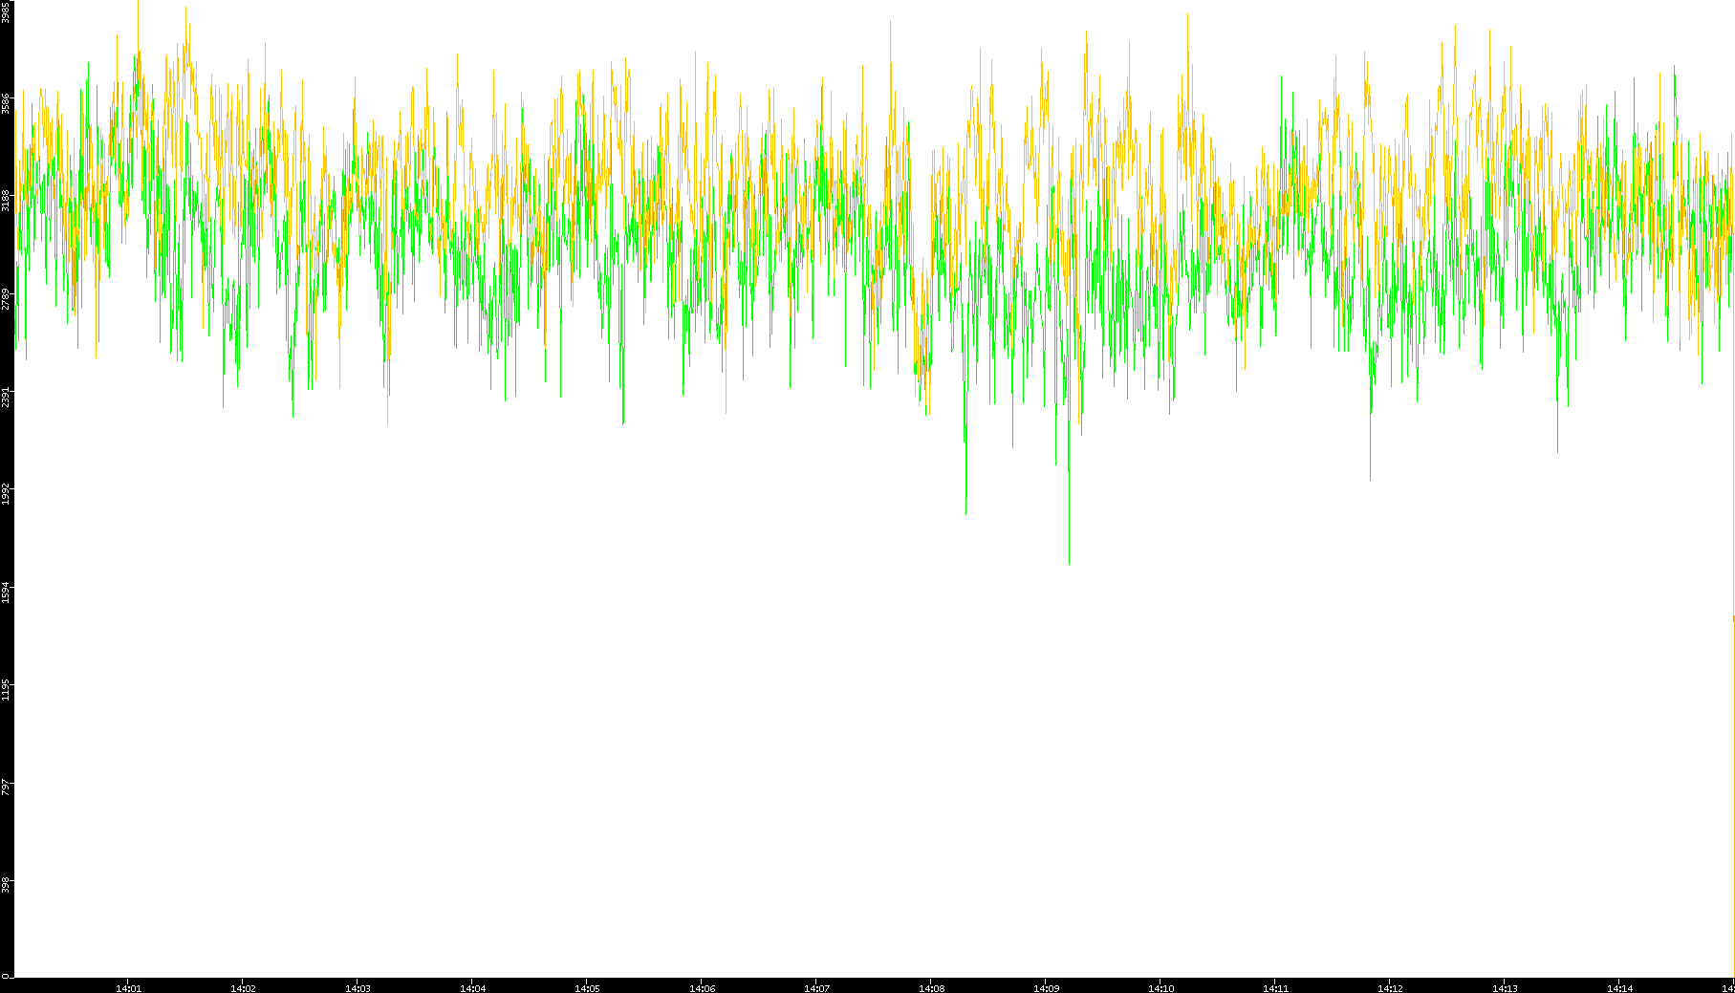
Task: Click the 3188 y-axis label
Action: pos(7,201)
